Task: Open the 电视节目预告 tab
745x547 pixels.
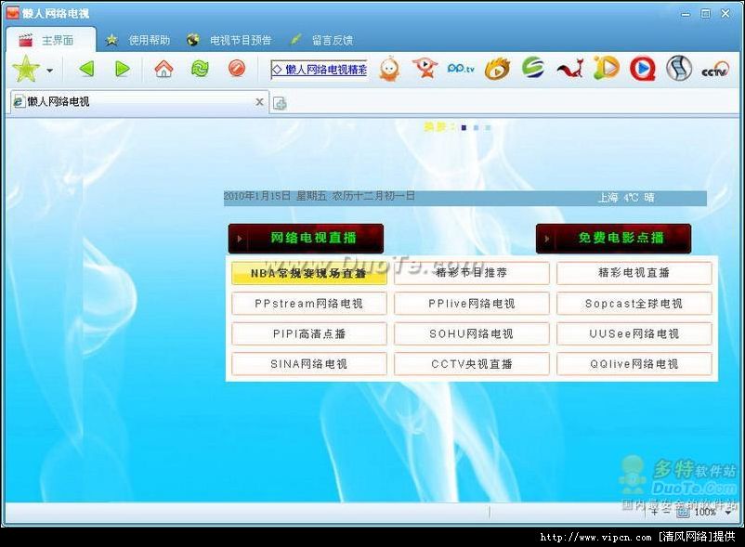Action: pyautogui.click(x=229, y=40)
